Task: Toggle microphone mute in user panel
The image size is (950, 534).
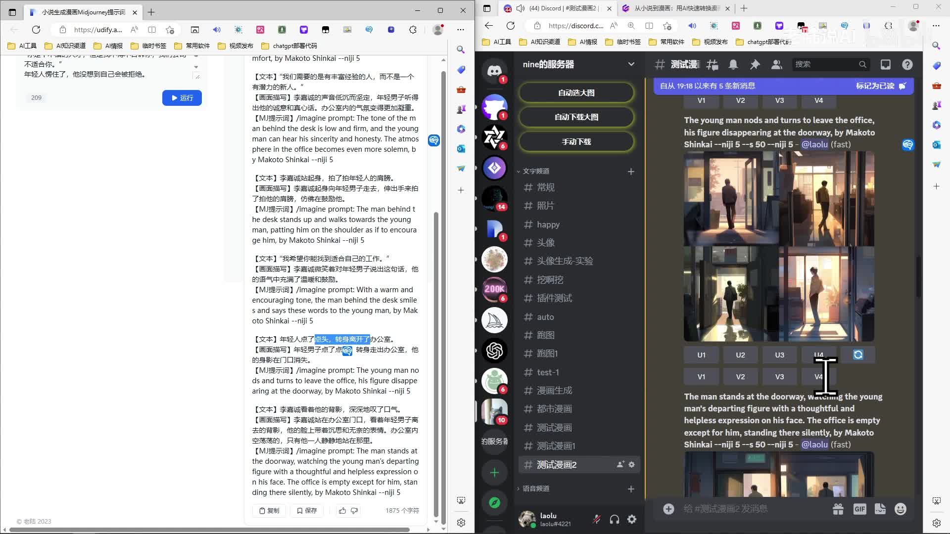Action: (x=597, y=519)
